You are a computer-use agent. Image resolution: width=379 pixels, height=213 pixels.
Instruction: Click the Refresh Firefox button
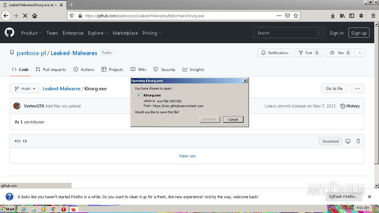pos(343,197)
